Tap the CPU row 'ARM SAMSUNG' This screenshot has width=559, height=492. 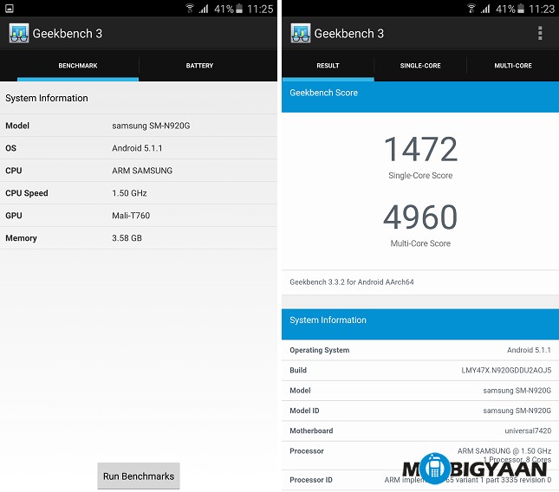[139, 171]
